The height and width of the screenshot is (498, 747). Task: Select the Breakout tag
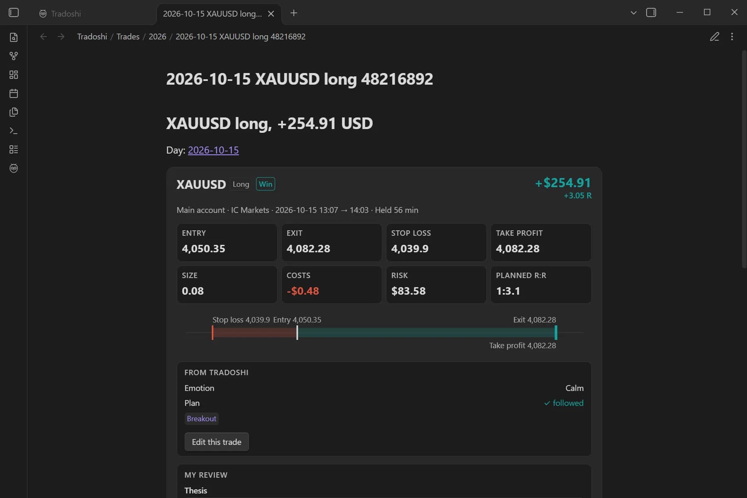202,419
